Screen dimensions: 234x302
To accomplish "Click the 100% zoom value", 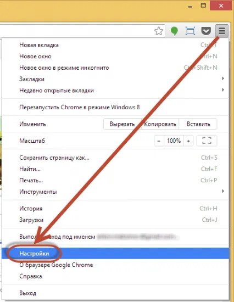I will coord(174,141).
